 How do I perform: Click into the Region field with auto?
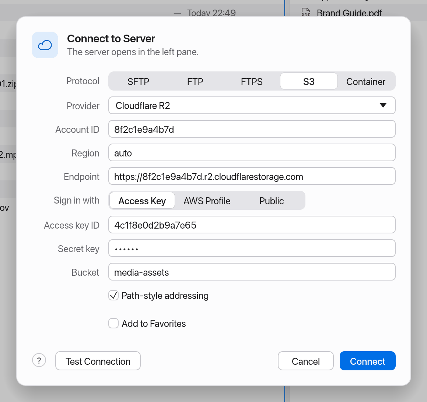[252, 153]
